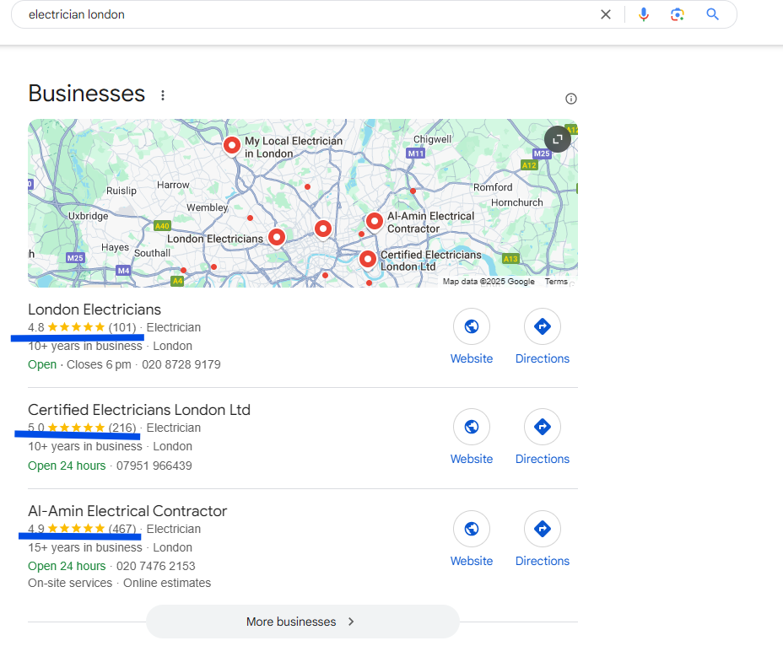Image resolution: width=783 pixels, height=646 pixels.
Task: Click the Uxbridge label on the map
Action: pos(88,216)
